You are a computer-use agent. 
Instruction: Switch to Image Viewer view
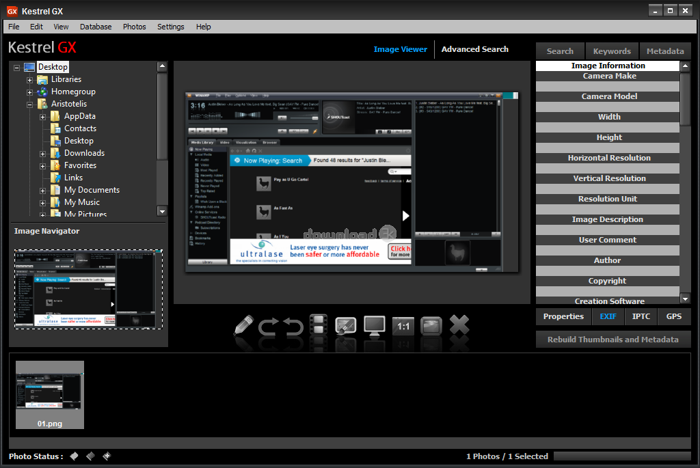400,49
